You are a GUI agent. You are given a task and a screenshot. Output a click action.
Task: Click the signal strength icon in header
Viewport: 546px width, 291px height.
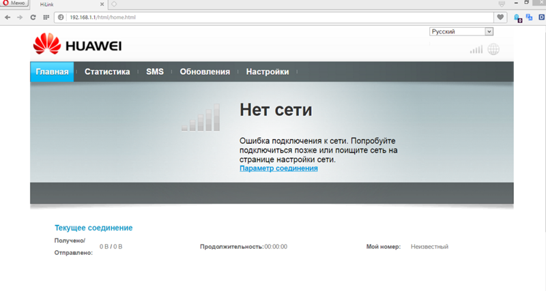coord(476,49)
